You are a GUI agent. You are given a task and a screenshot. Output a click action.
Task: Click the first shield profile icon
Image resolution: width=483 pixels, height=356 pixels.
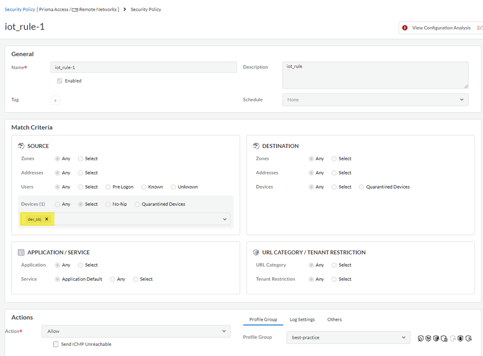tap(420, 338)
